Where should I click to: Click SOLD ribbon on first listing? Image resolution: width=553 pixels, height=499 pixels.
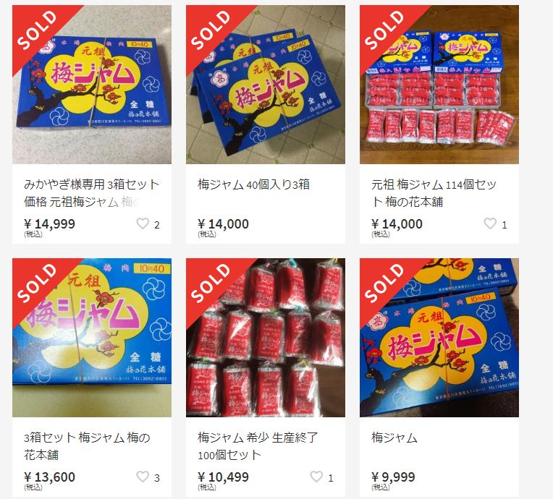pos(37,30)
